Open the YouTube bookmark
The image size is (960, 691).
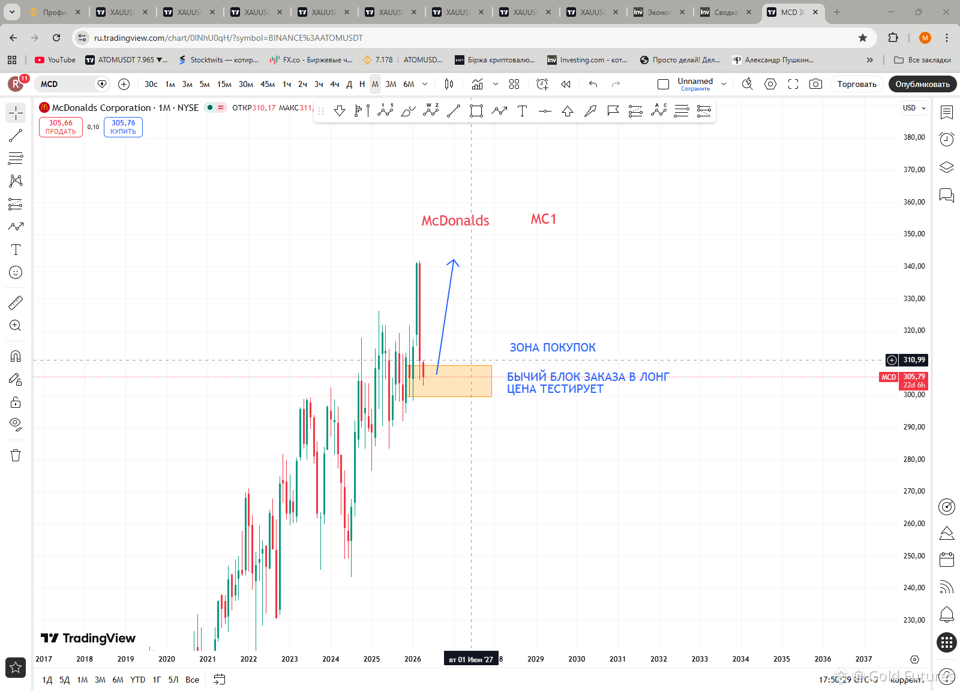(x=55, y=60)
